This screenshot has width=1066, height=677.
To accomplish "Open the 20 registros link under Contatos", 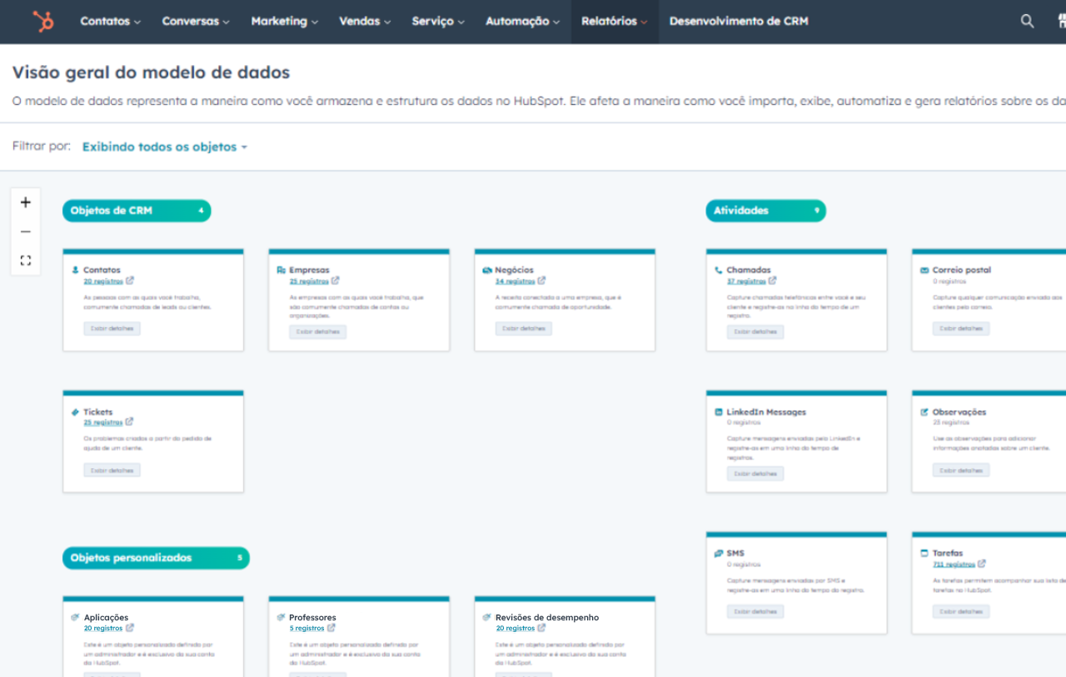I will [x=102, y=281].
